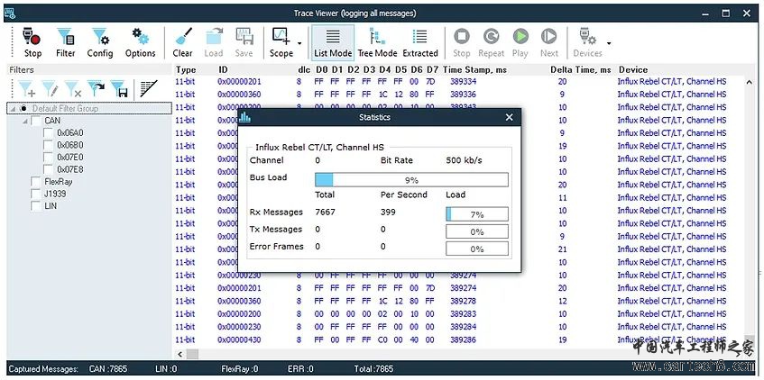Click the Save trace icon
This screenshot has width=764, height=380.
[x=244, y=43]
